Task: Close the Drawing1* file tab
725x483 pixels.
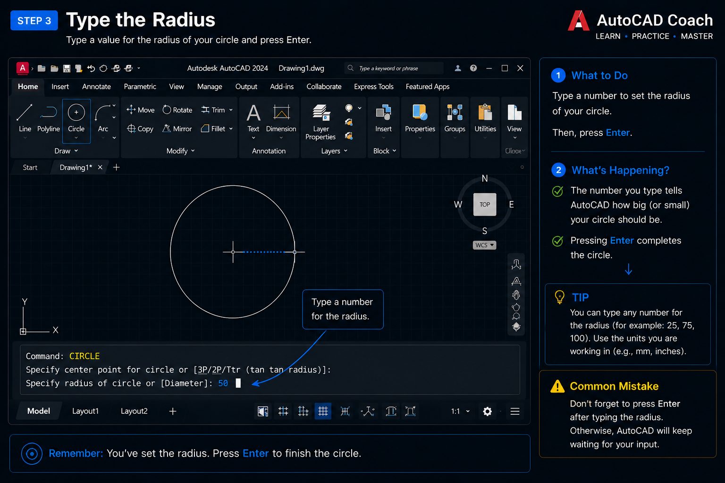Action: tap(100, 167)
